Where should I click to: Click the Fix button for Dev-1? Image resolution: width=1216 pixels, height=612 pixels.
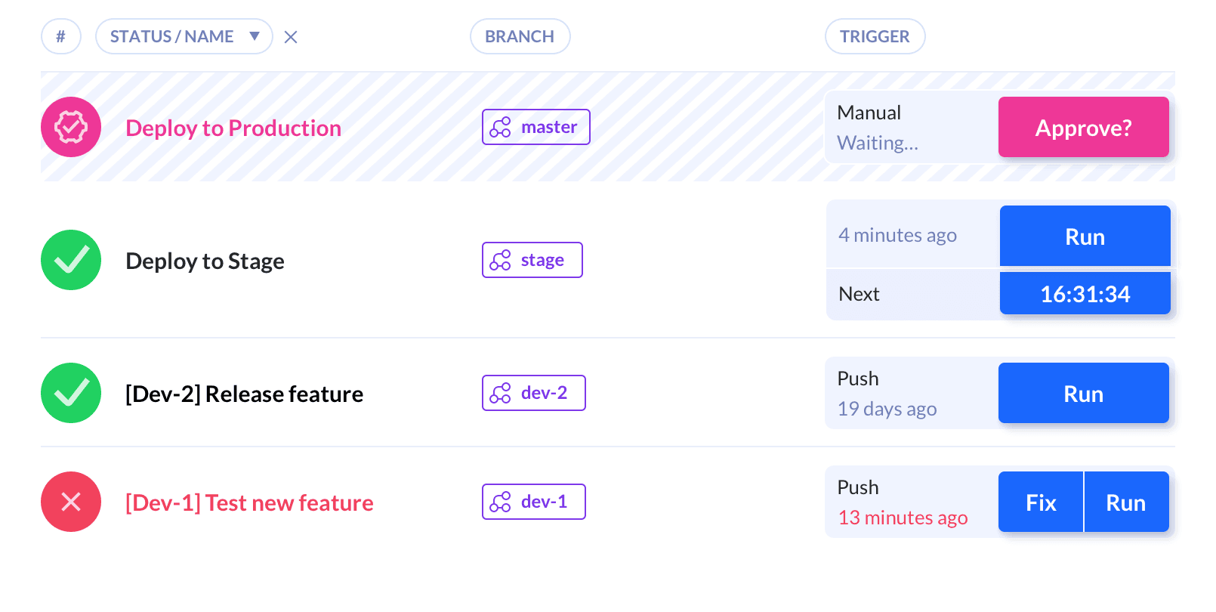click(1041, 502)
